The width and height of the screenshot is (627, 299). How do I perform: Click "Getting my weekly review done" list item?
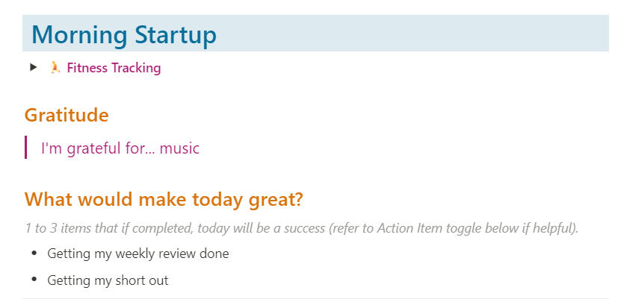coord(138,254)
